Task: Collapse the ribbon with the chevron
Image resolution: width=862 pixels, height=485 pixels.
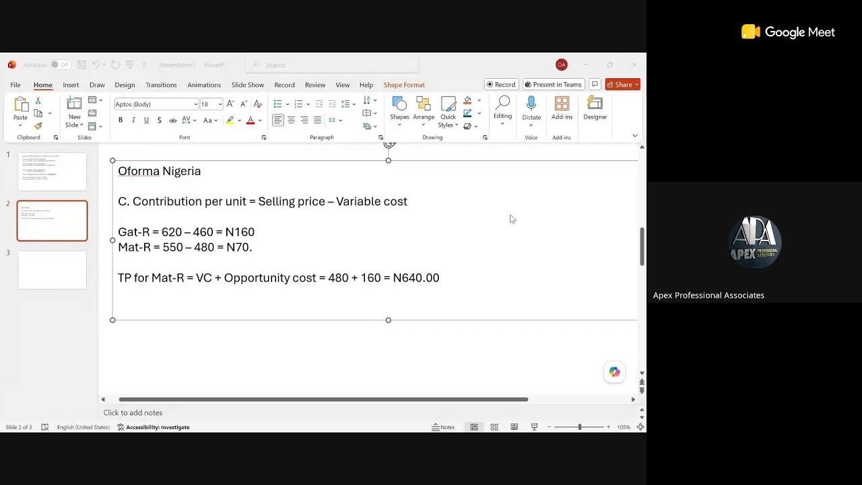Action: point(634,136)
